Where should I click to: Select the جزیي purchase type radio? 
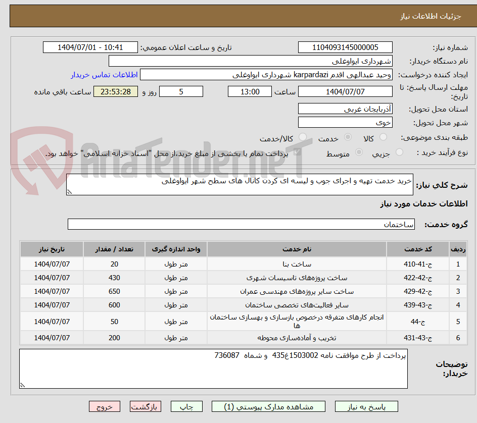pyautogui.click(x=399, y=152)
